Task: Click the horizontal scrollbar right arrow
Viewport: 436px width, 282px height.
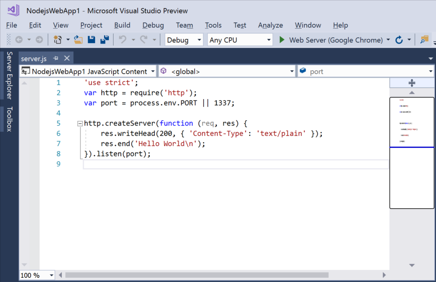Action: coord(384,275)
